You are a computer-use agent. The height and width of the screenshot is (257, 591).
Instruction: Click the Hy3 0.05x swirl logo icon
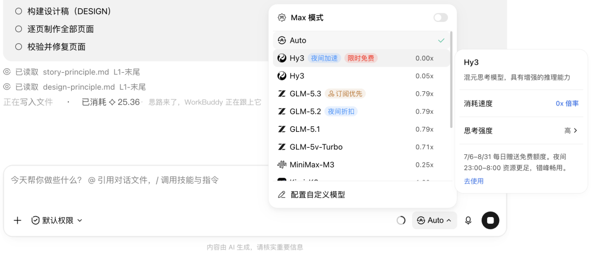click(282, 76)
